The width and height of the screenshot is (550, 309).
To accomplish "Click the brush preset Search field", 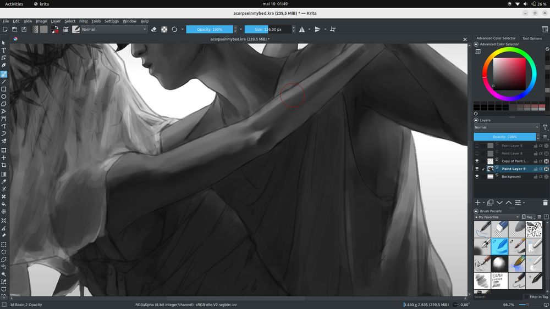I will (x=498, y=297).
